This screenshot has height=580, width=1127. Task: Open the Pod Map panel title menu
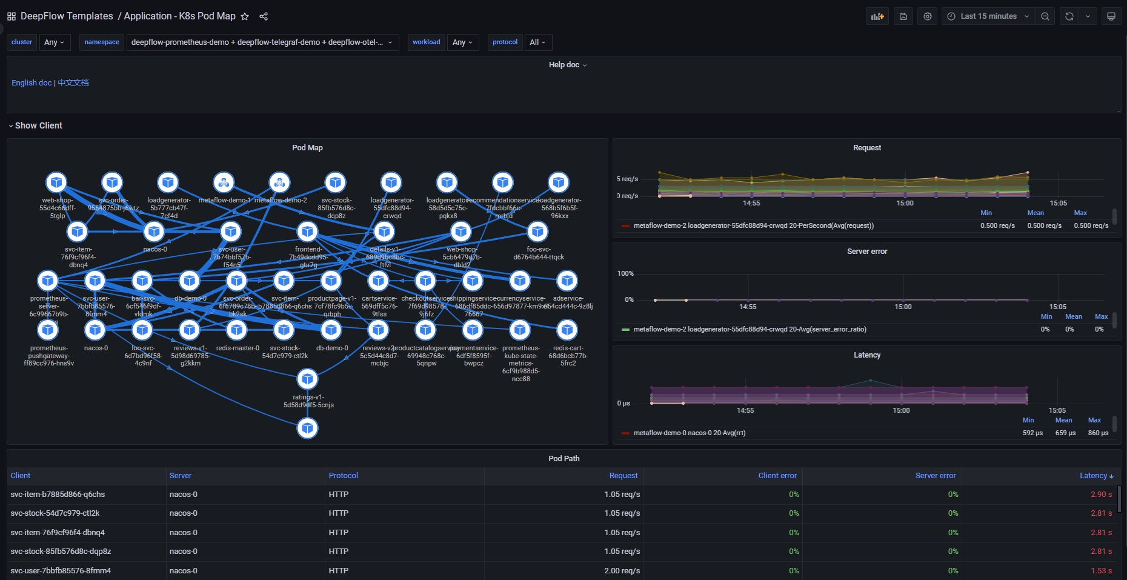coord(307,148)
